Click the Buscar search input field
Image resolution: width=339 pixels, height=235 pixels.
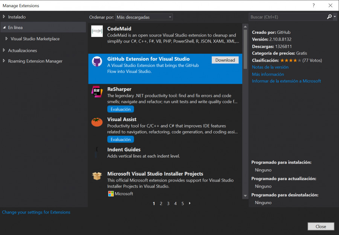coord(287,17)
